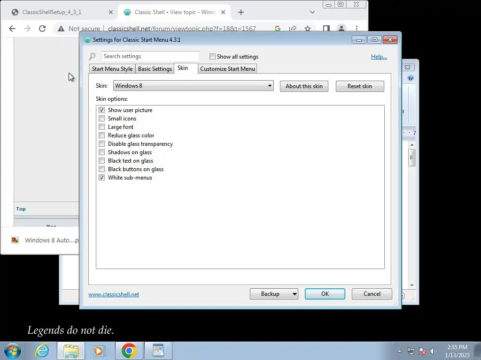Check Black buttons on glass

pos(101,169)
